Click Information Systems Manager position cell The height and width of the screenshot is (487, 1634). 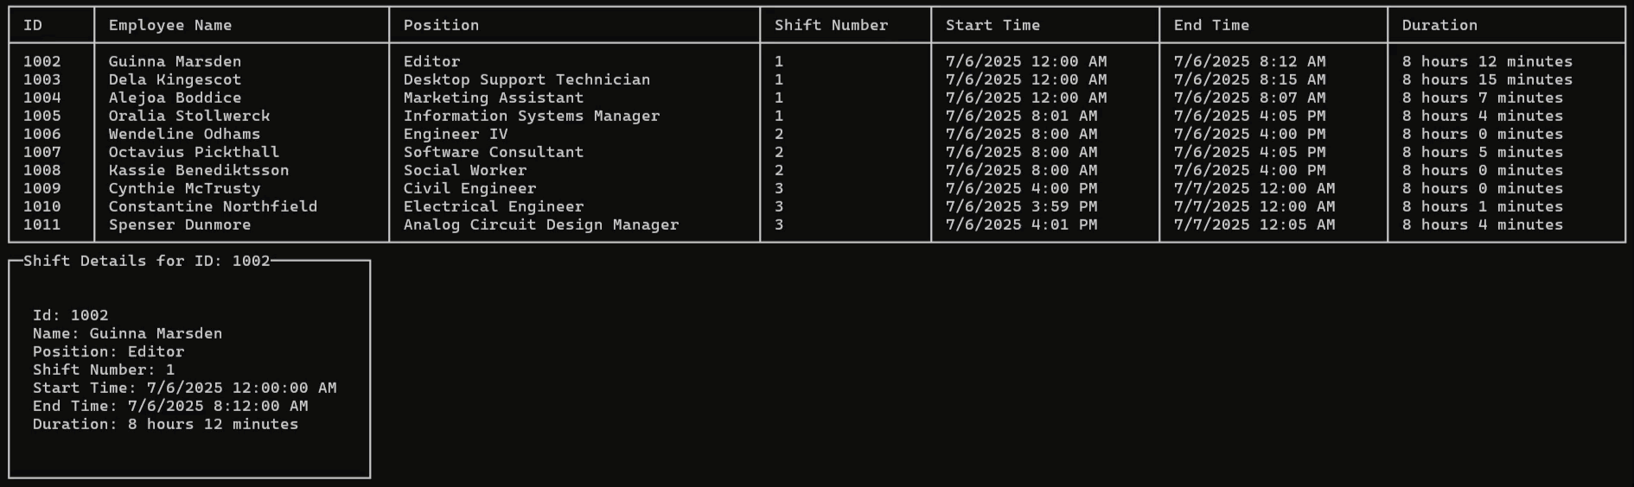tap(532, 116)
